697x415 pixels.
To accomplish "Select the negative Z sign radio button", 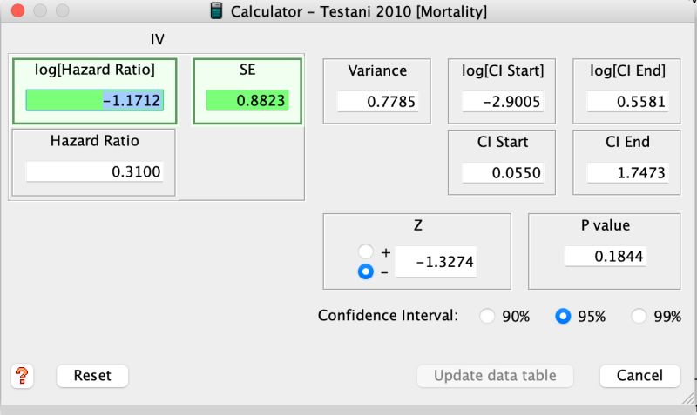I will point(366,271).
